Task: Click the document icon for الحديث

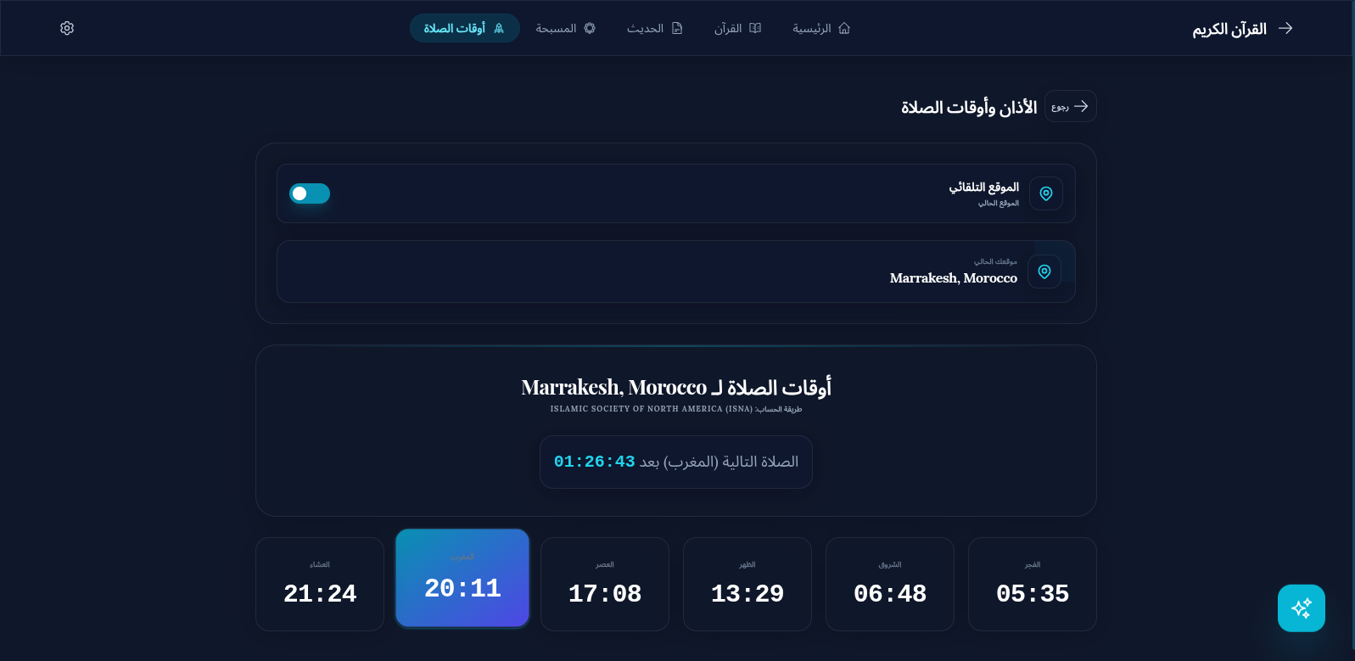Action: pyautogui.click(x=677, y=28)
